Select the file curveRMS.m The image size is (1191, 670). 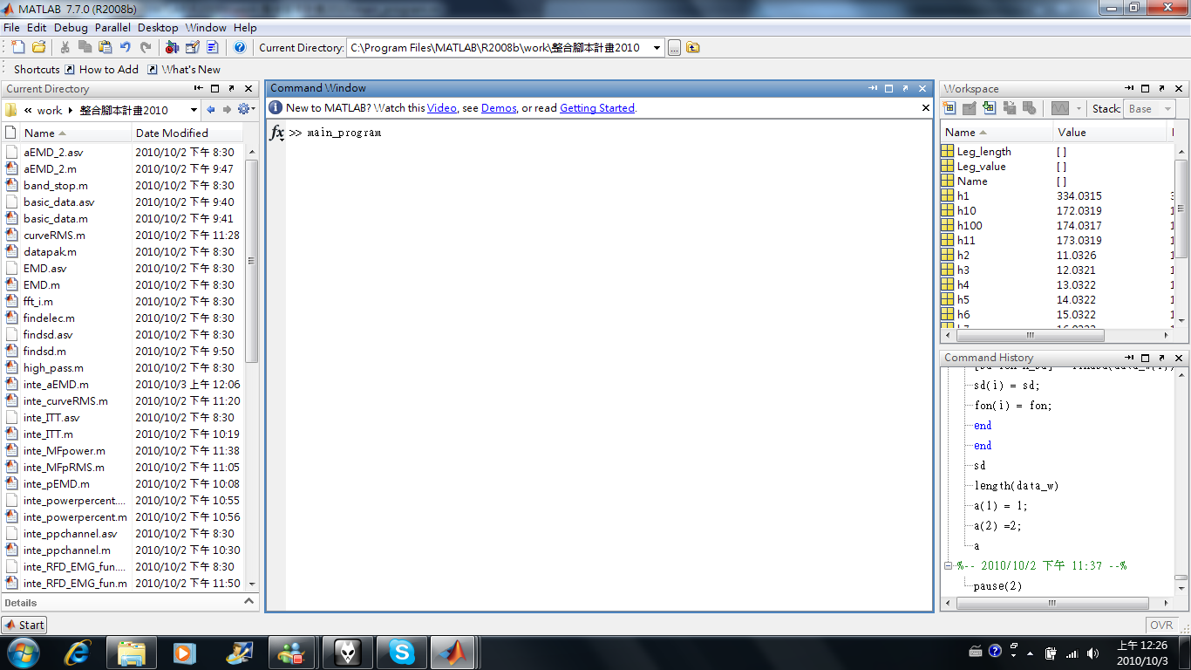click(54, 236)
